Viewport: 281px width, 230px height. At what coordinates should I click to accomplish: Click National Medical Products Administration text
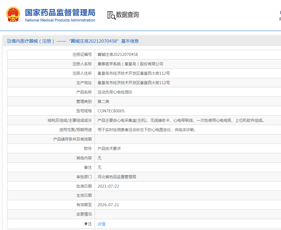(x=60, y=20)
